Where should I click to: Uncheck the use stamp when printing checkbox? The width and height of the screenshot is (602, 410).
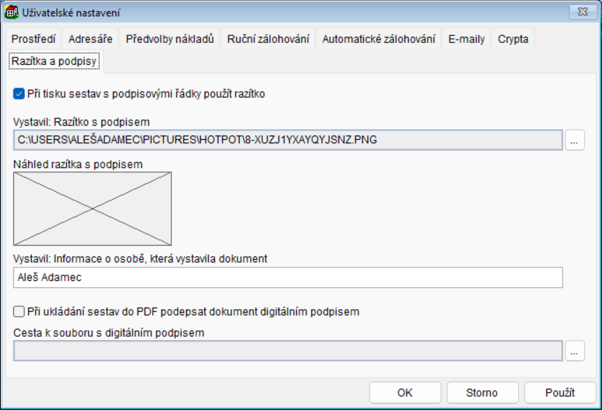(19, 93)
